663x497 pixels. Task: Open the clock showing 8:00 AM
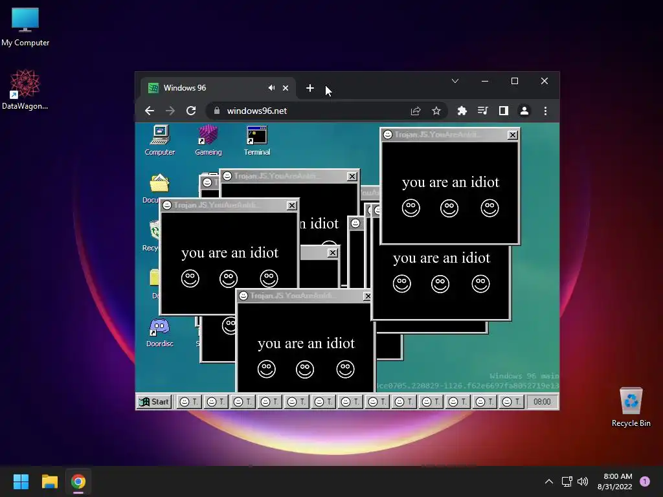(x=615, y=481)
